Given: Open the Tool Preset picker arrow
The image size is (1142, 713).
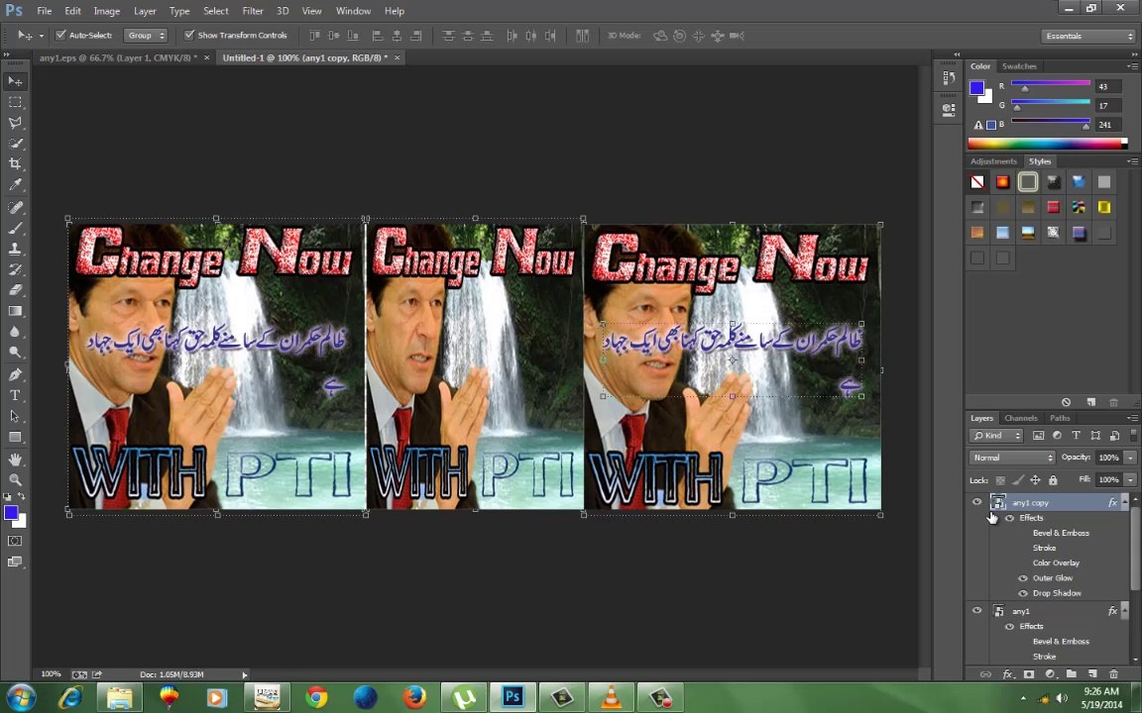Looking at the screenshot, I should coord(41,35).
